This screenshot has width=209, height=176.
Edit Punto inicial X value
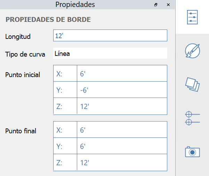click(122, 74)
